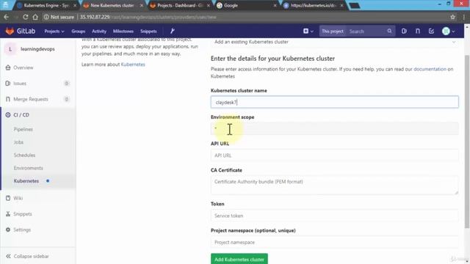Open the todos checkmark icon
470x264 pixels.
tap(431, 31)
